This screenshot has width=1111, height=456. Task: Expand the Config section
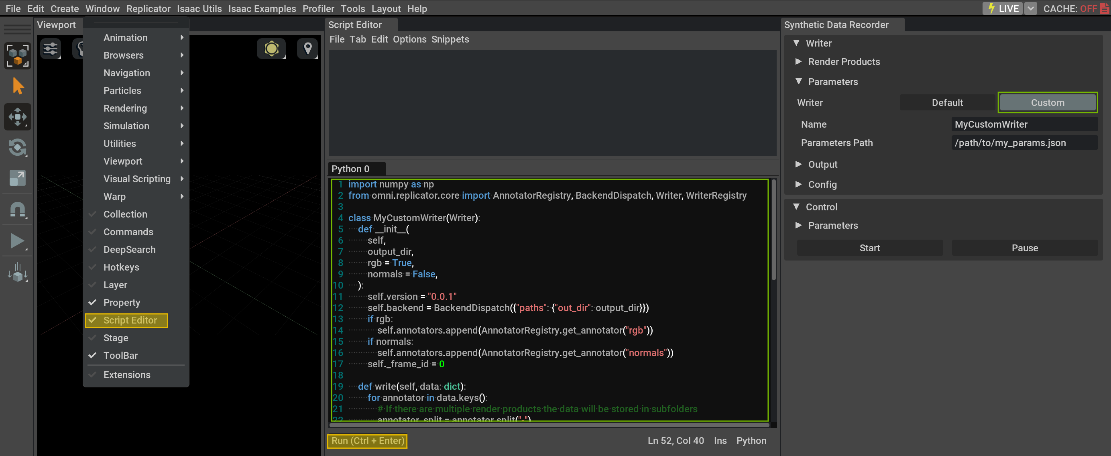tap(798, 184)
